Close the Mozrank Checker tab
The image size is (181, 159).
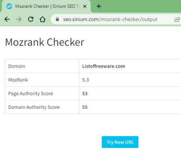85,6
